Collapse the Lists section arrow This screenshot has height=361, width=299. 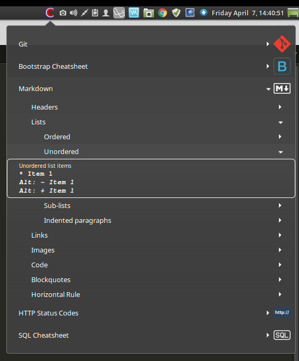[280, 122]
